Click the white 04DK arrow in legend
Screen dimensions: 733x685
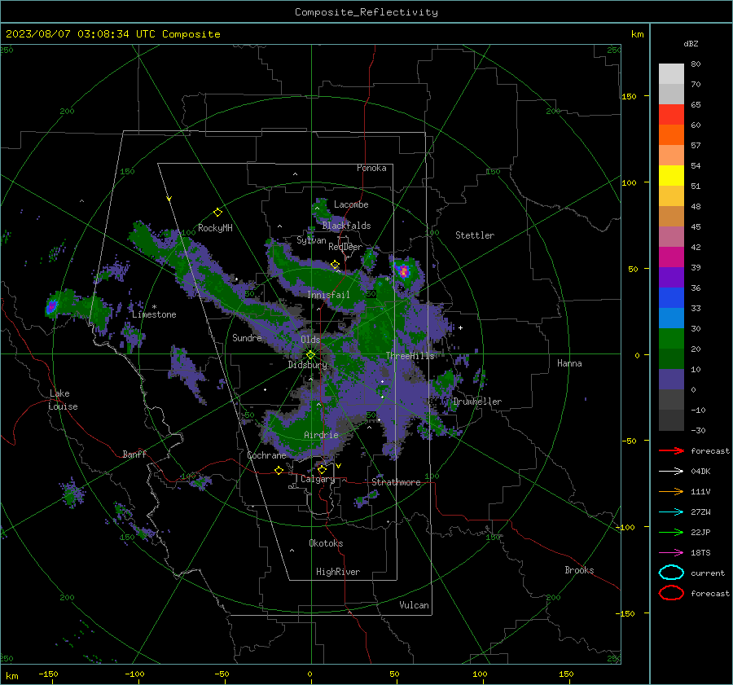coord(671,472)
